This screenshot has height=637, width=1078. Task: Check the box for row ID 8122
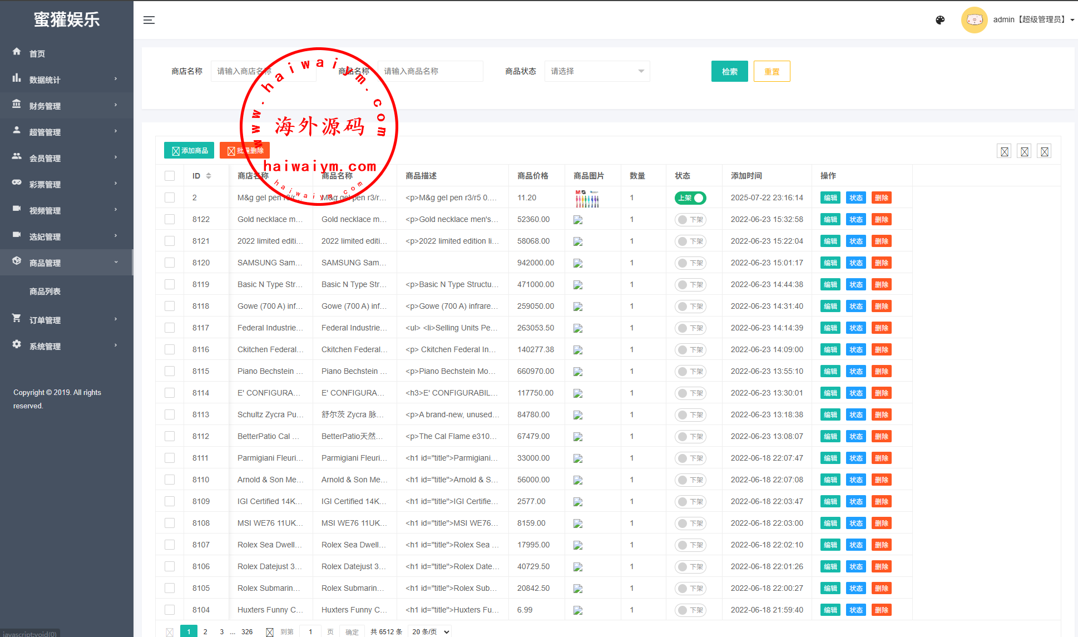[170, 219]
